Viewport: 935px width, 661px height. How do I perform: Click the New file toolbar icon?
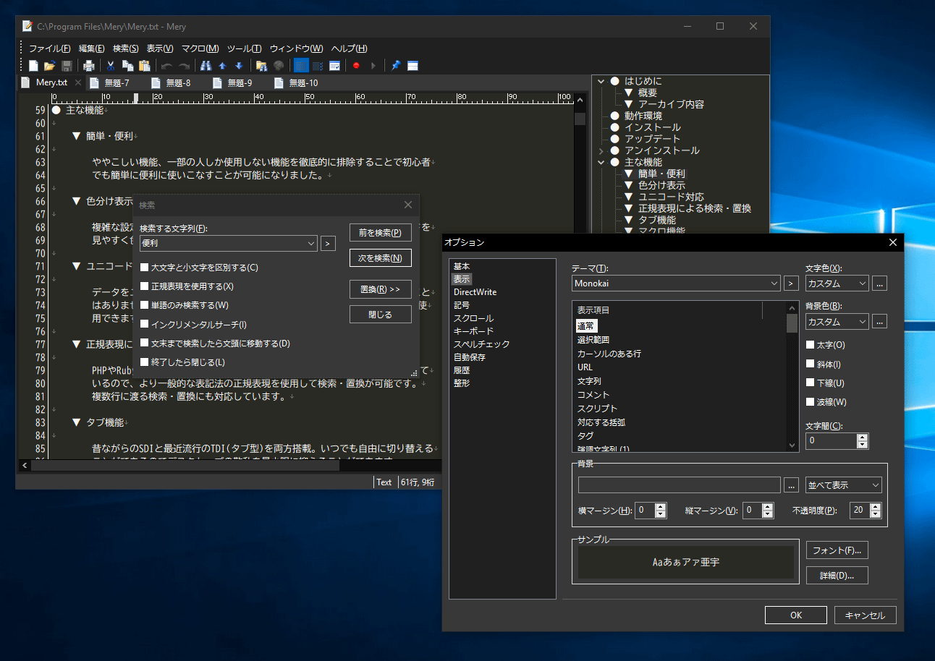[x=33, y=66]
